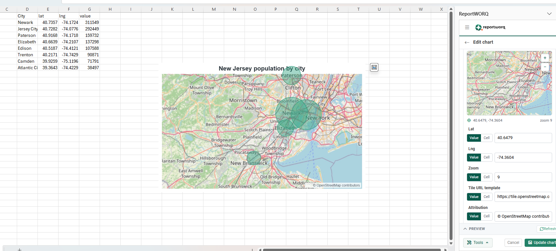Click the Tile URL template field

point(523,197)
